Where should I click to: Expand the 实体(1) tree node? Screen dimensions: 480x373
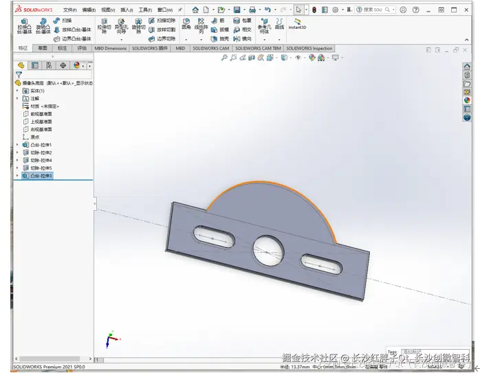(18, 91)
